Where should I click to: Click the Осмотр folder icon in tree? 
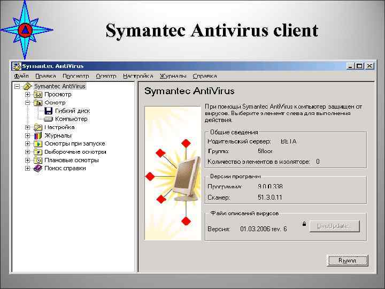(38, 103)
